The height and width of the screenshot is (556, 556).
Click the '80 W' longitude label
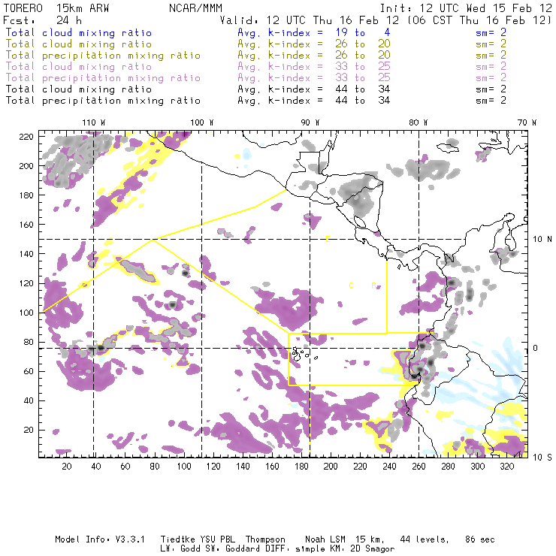(x=418, y=122)
